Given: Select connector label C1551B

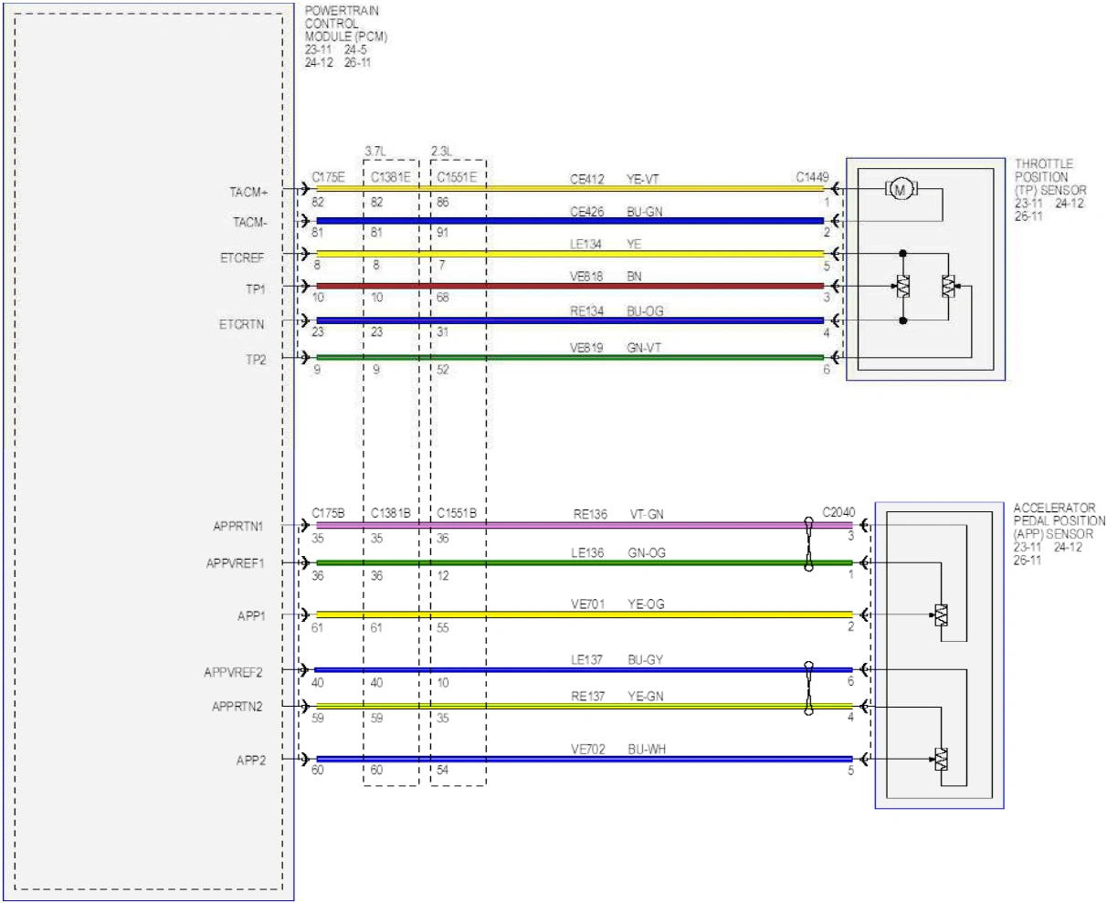Looking at the screenshot, I should click(x=457, y=513).
